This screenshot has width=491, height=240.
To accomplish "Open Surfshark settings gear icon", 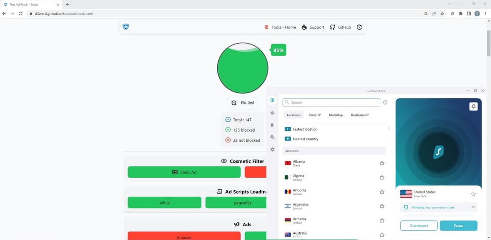I will [272, 149].
